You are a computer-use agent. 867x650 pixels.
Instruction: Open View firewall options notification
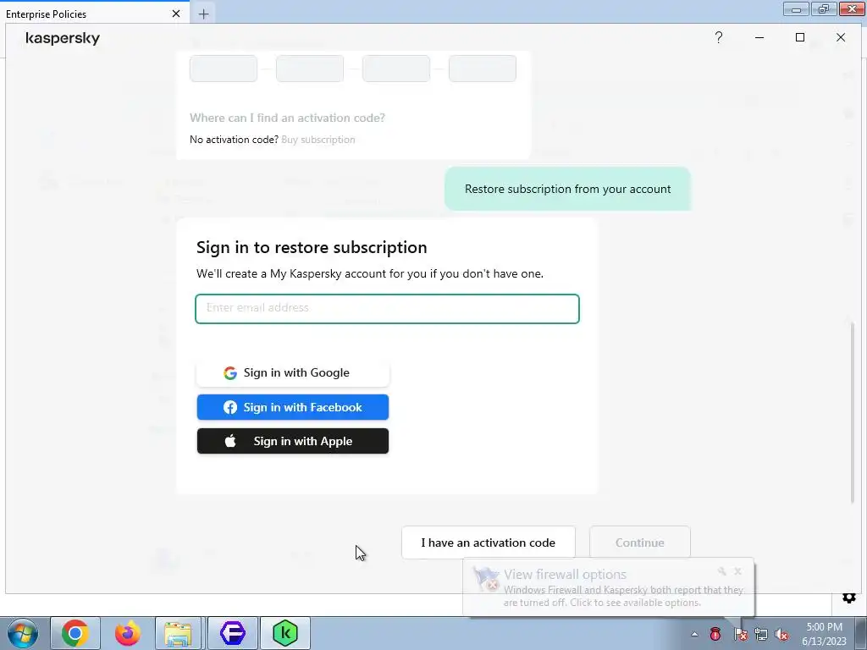tap(565, 575)
